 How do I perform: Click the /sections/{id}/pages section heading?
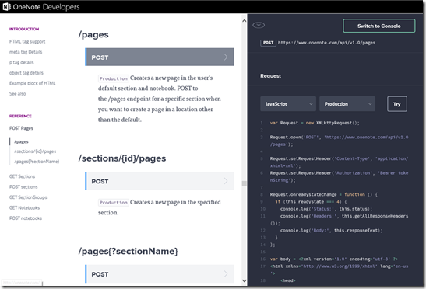coord(122,158)
